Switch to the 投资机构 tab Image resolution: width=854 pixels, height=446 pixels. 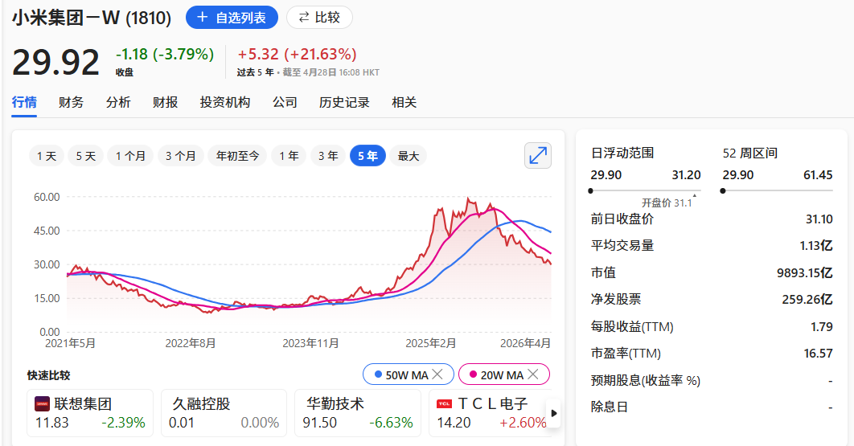point(225,102)
